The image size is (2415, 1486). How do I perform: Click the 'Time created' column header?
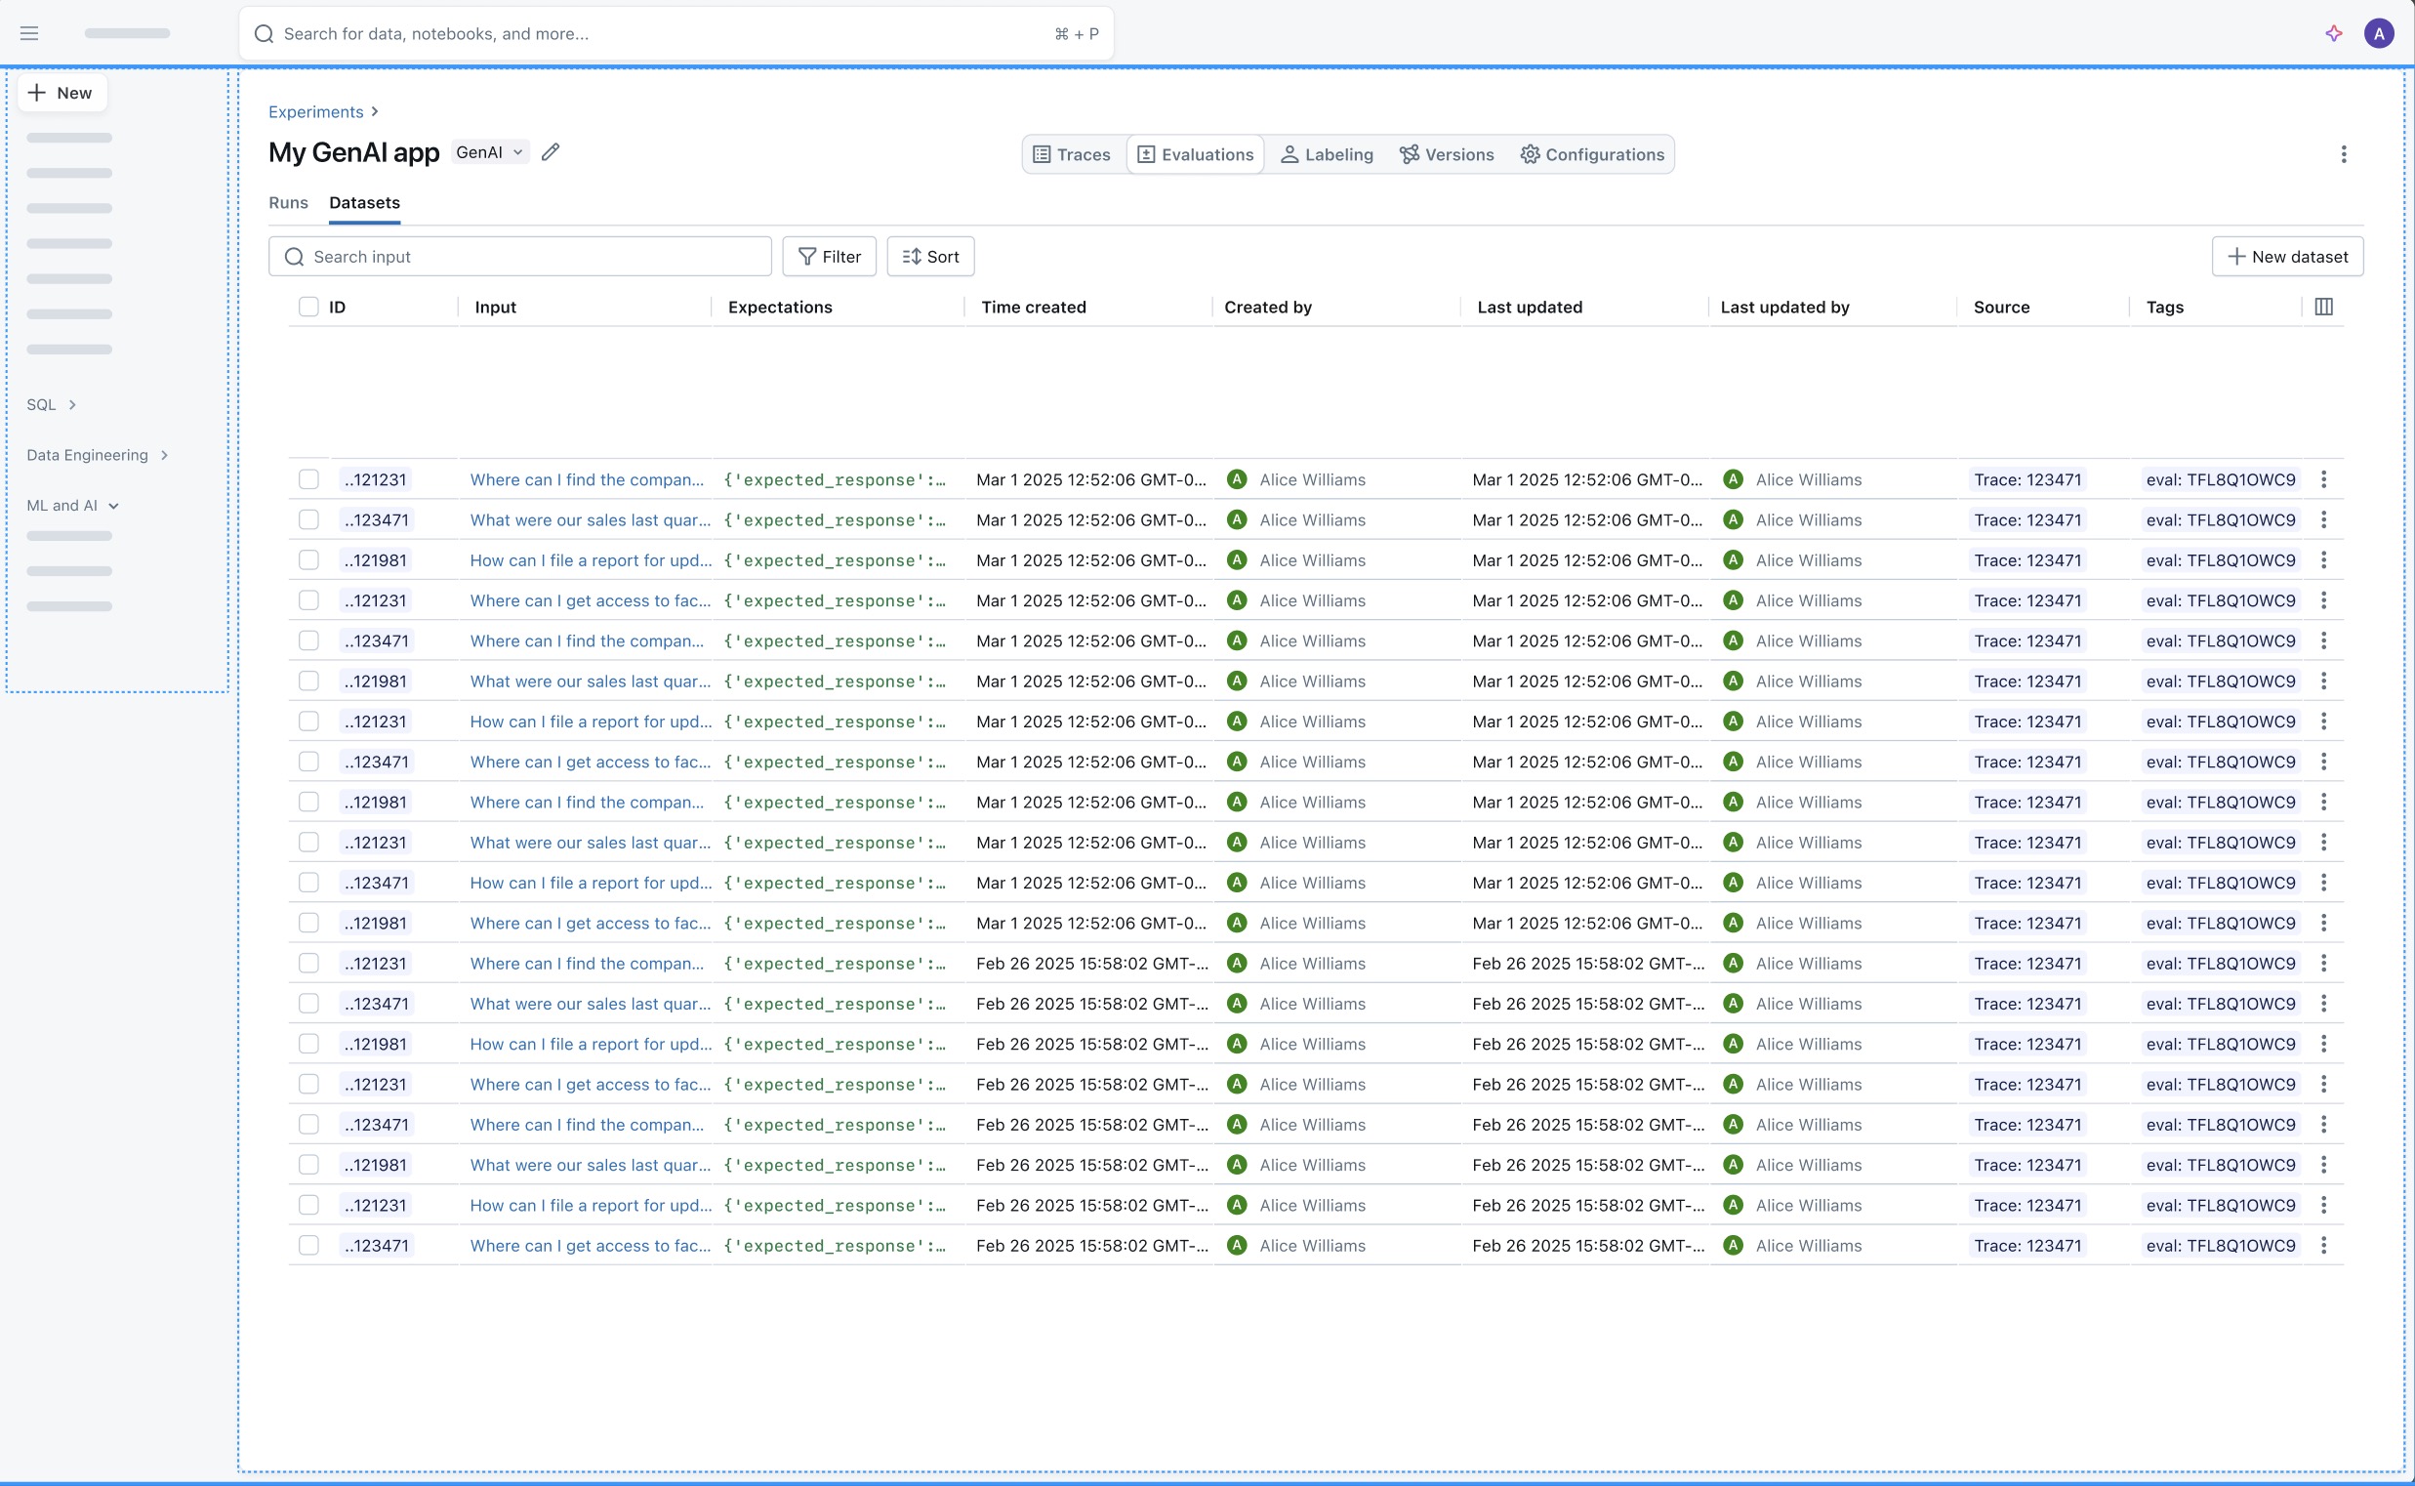tap(1034, 307)
